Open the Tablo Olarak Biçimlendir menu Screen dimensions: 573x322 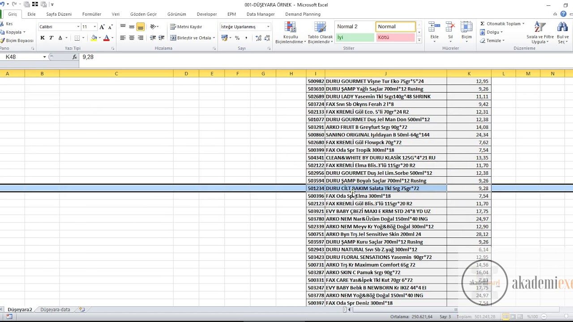(x=320, y=33)
